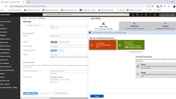Viewport: 176px width, 99px height.
Task: Click Resource Group info icon
Action: [41, 26]
